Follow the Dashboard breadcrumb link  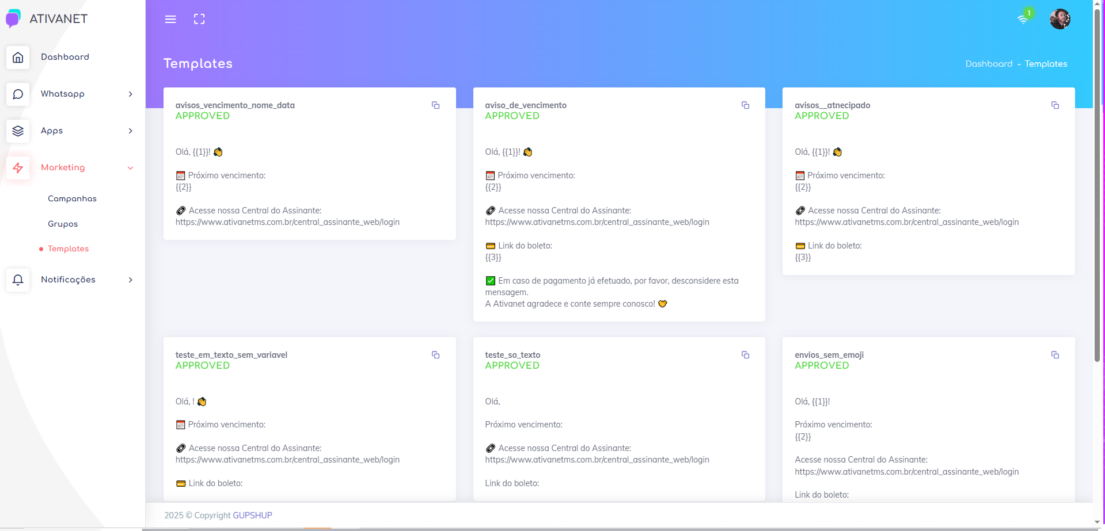pos(989,64)
